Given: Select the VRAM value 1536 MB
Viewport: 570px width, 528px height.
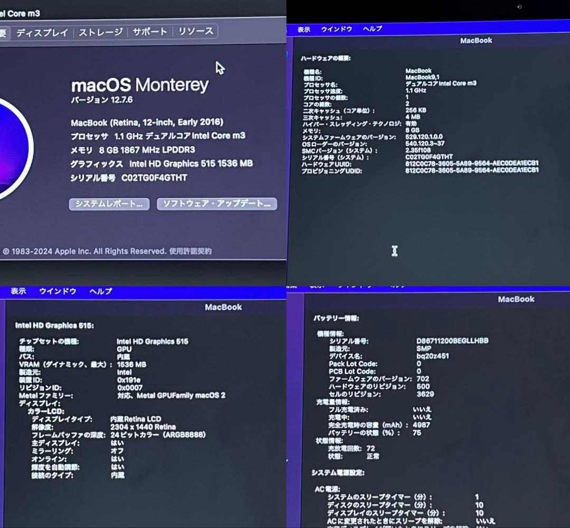Looking at the screenshot, I should click(x=131, y=364).
